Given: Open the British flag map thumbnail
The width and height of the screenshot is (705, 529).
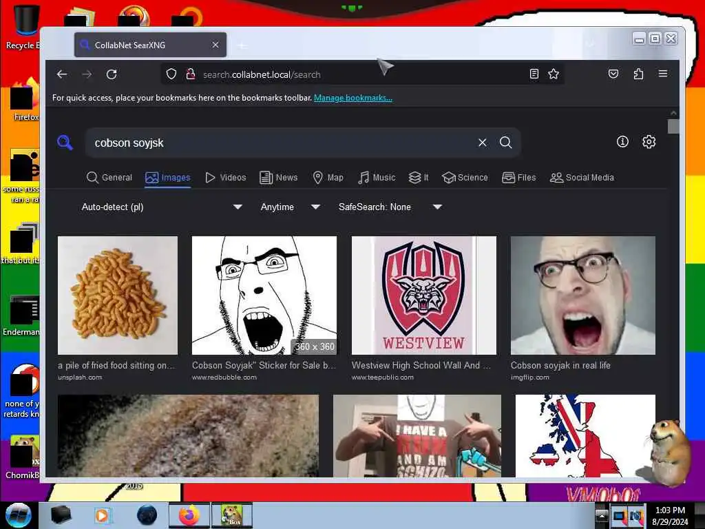Looking at the screenshot, I should pos(585,435).
